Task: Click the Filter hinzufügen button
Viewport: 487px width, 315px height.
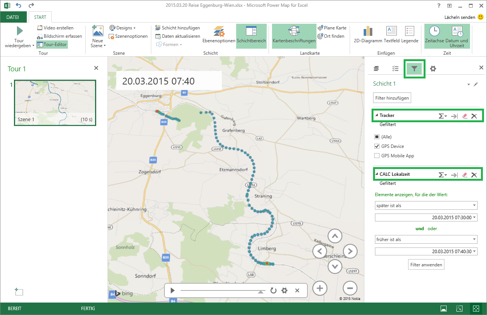Action: 392,98
